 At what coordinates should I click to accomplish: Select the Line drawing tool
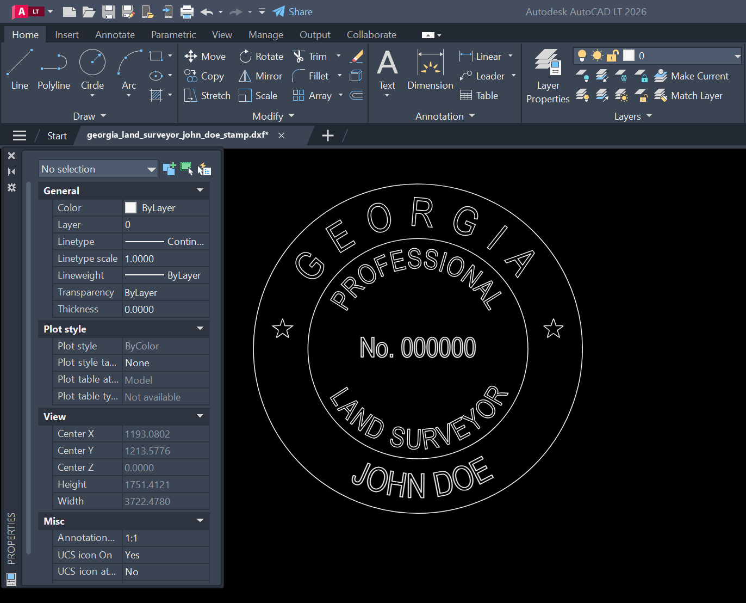pos(20,69)
